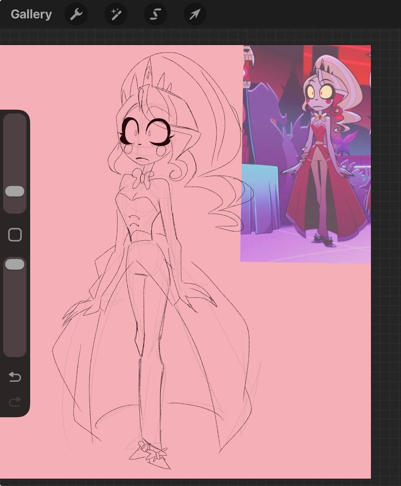Image resolution: width=401 pixels, height=486 pixels.
Task: Click the brush opacity slider handle
Action: point(15,264)
